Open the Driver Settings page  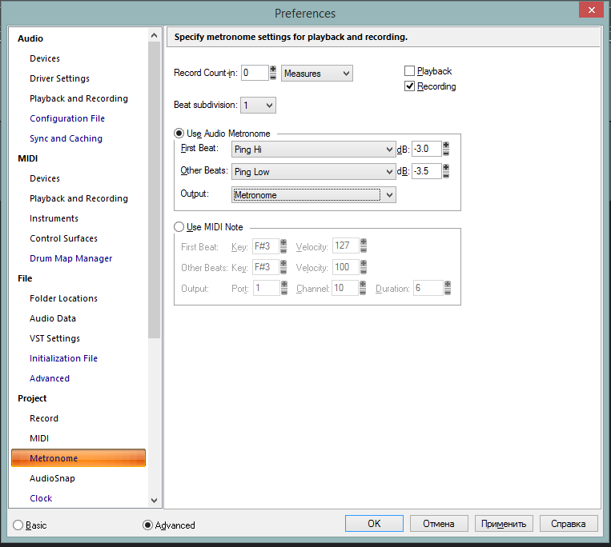pos(59,78)
